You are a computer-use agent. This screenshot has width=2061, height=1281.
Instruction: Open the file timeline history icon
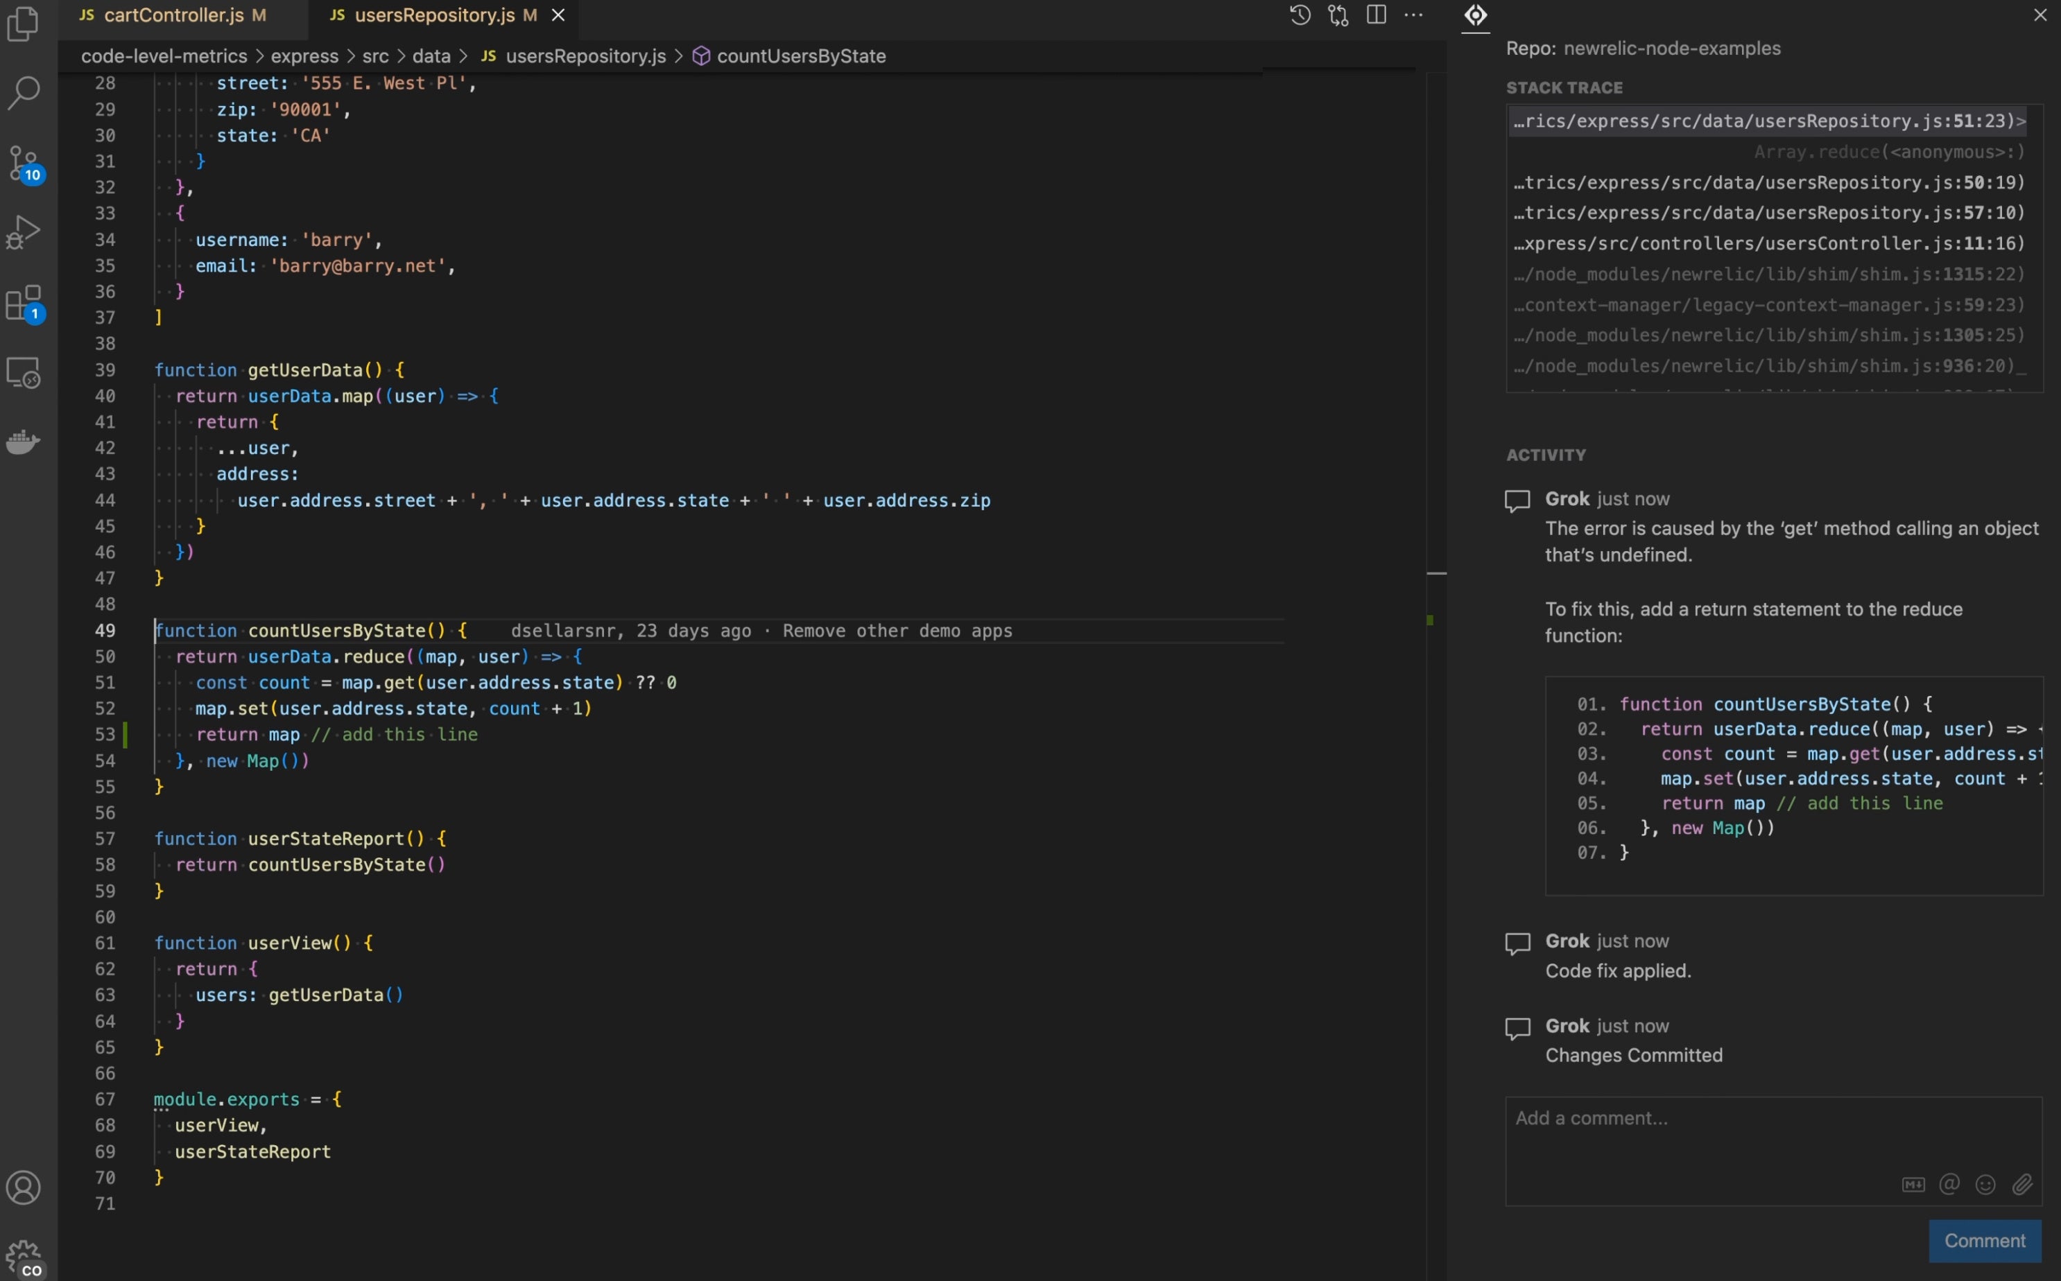(1299, 15)
